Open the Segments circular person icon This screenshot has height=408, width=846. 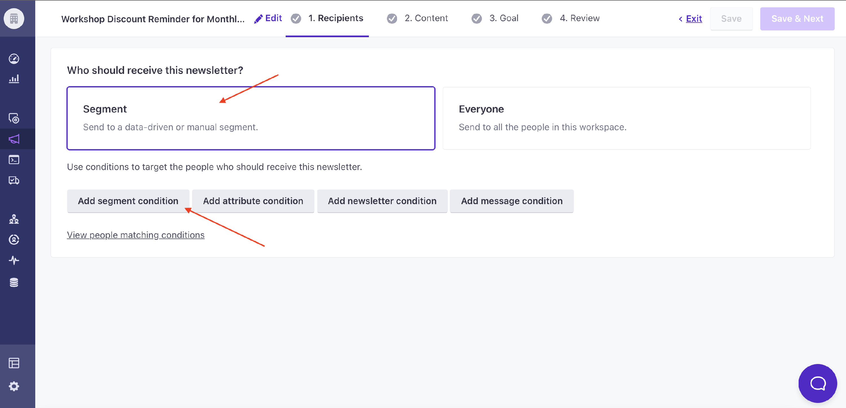click(x=14, y=239)
